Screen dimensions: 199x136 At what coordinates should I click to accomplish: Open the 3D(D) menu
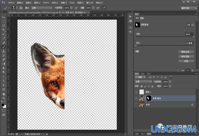72,3
